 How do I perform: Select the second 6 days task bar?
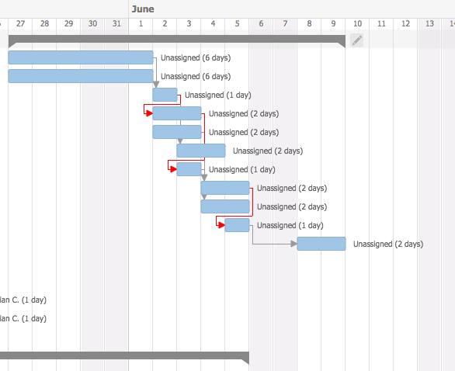[81, 76]
